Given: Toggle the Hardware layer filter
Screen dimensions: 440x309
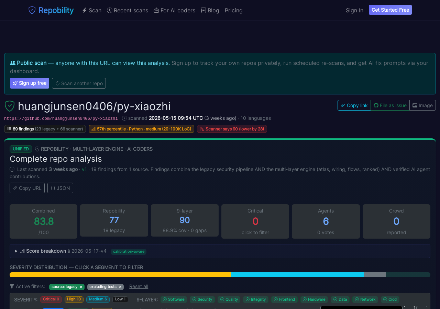Looking at the screenshot, I should [314, 299].
